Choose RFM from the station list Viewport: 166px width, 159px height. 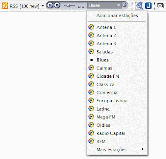pyautogui.click(x=117, y=142)
